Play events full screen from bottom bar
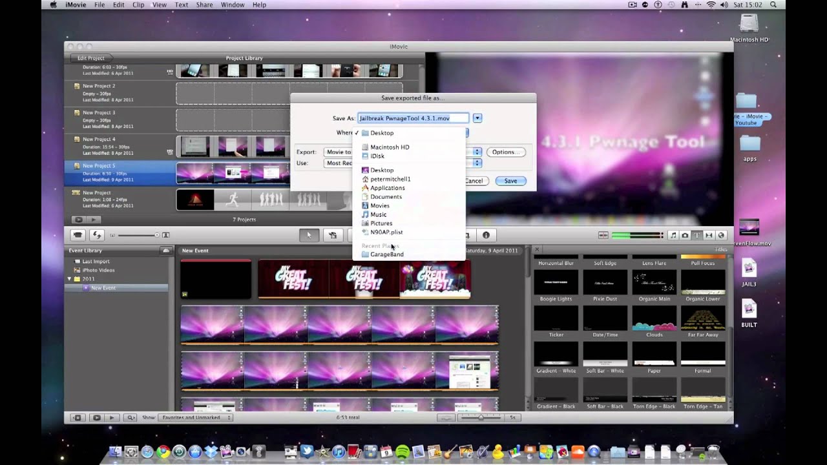The width and height of the screenshot is (827, 465). (96, 418)
